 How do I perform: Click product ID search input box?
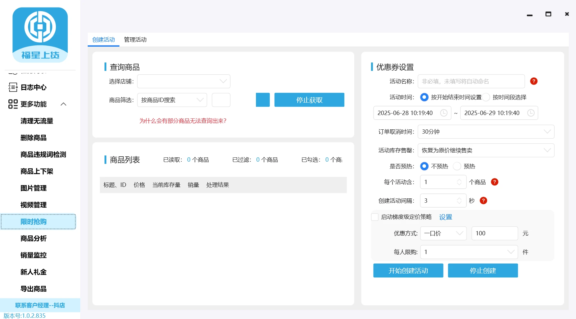tap(221, 100)
